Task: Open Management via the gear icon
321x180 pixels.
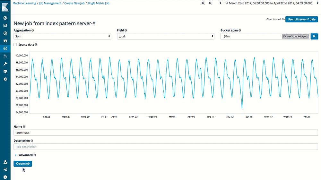Action: 5,79
